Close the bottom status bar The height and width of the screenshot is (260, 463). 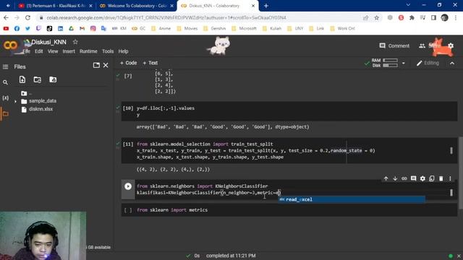click(x=459, y=256)
